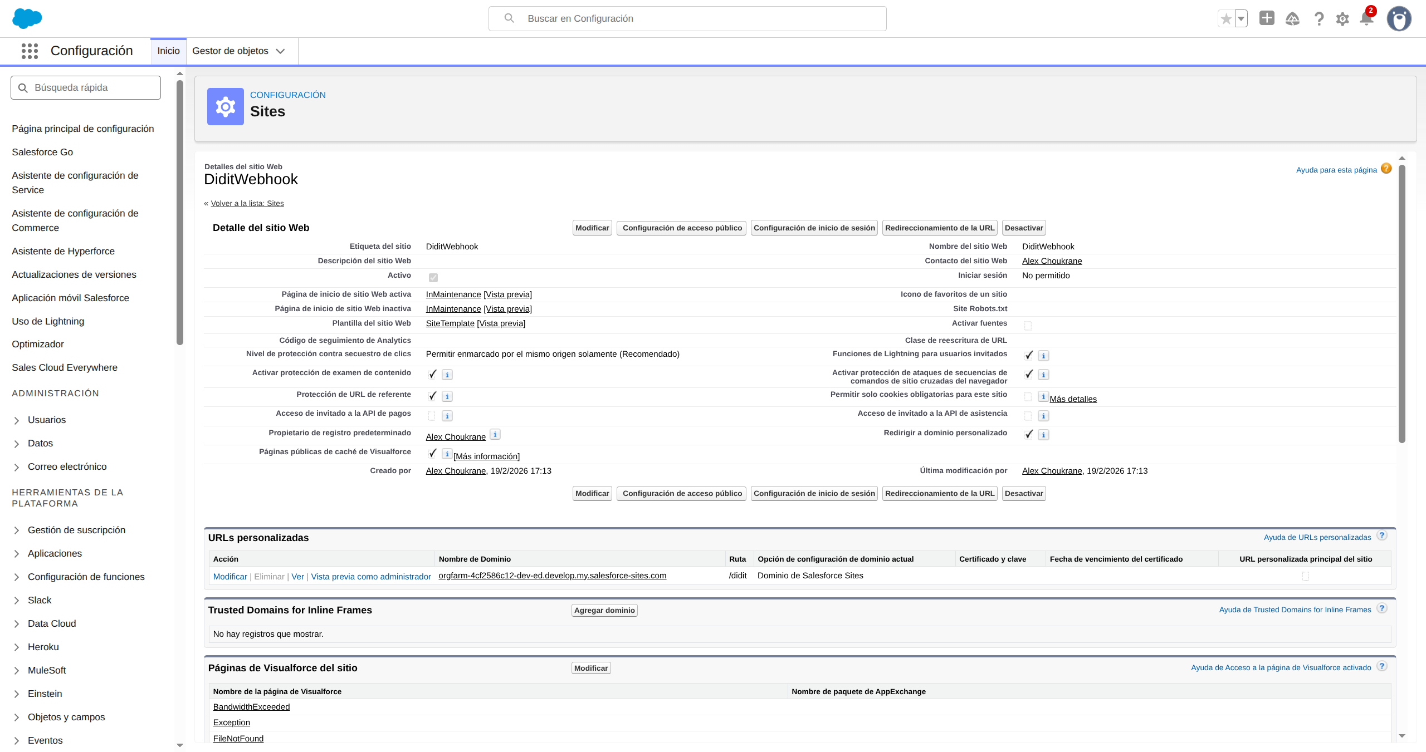Open the Gestor de objetos tab
This screenshot has height=752, width=1426.
pos(230,51)
